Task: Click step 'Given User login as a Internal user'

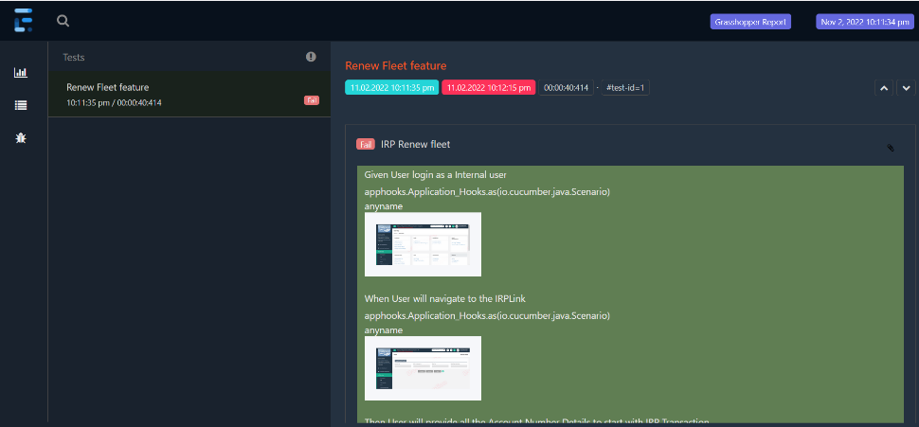Action: (x=436, y=174)
